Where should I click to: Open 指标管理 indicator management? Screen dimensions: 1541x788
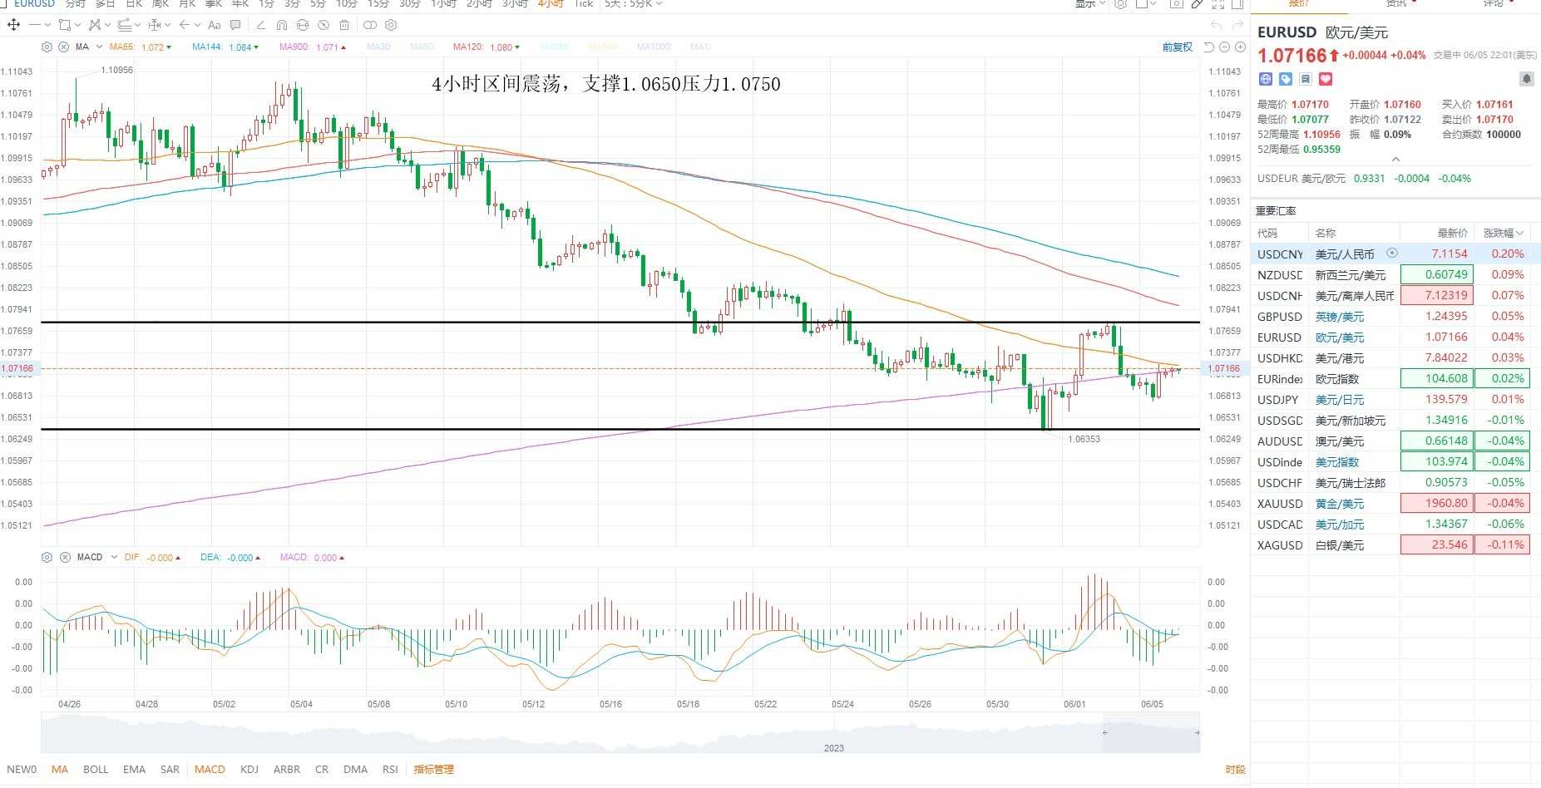[x=433, y=769]
